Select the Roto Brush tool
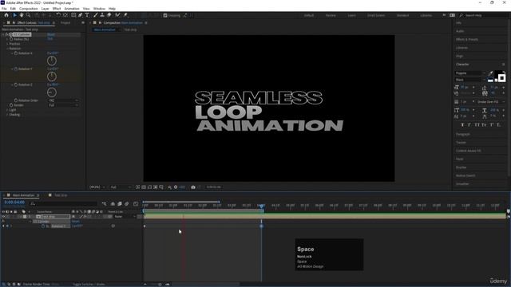 pos(117,15)
